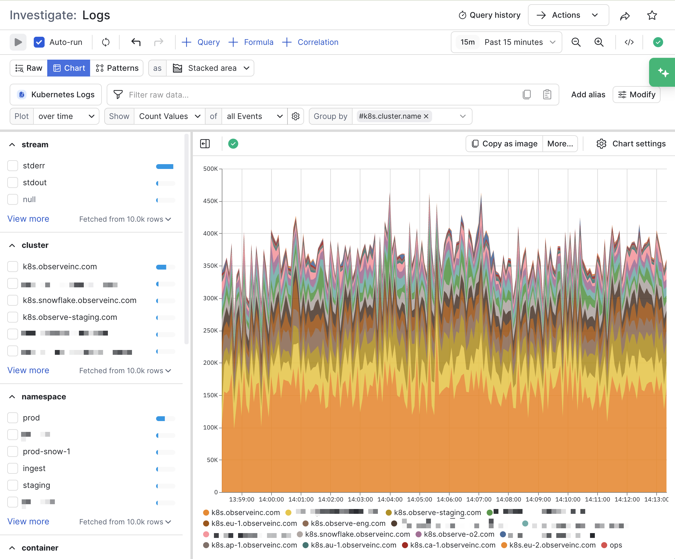The height and width of the screenshot is (559, 675).
Task: Click the undo arrow icon
Action: click(136, 42)
